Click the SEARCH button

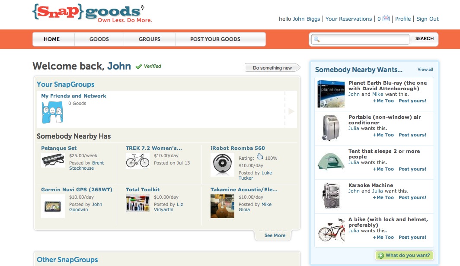click(424, 39)
